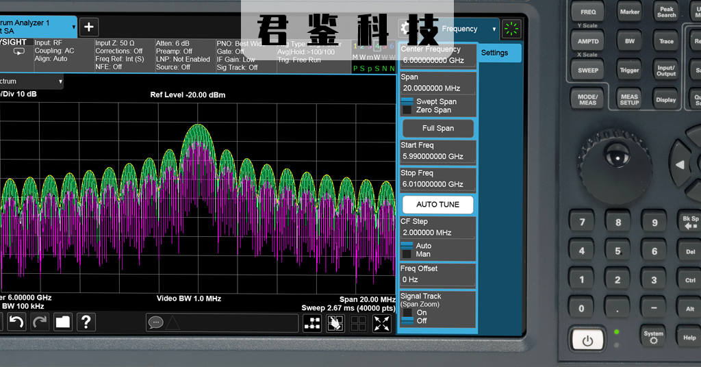The image size is (701, 367).
Task: Click the touch hand icon
Action: [x=335, y=324]
